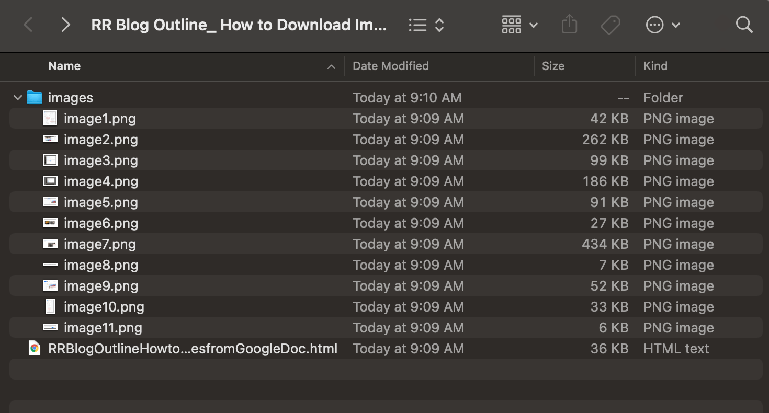The height and width of the screenshot is (413, 769).
Task: Open the Share icon in the toolbar
Action: [569, 24]
